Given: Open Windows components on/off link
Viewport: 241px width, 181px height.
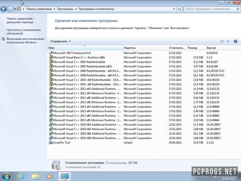Looking at the screenshot, I should (25, 41).
